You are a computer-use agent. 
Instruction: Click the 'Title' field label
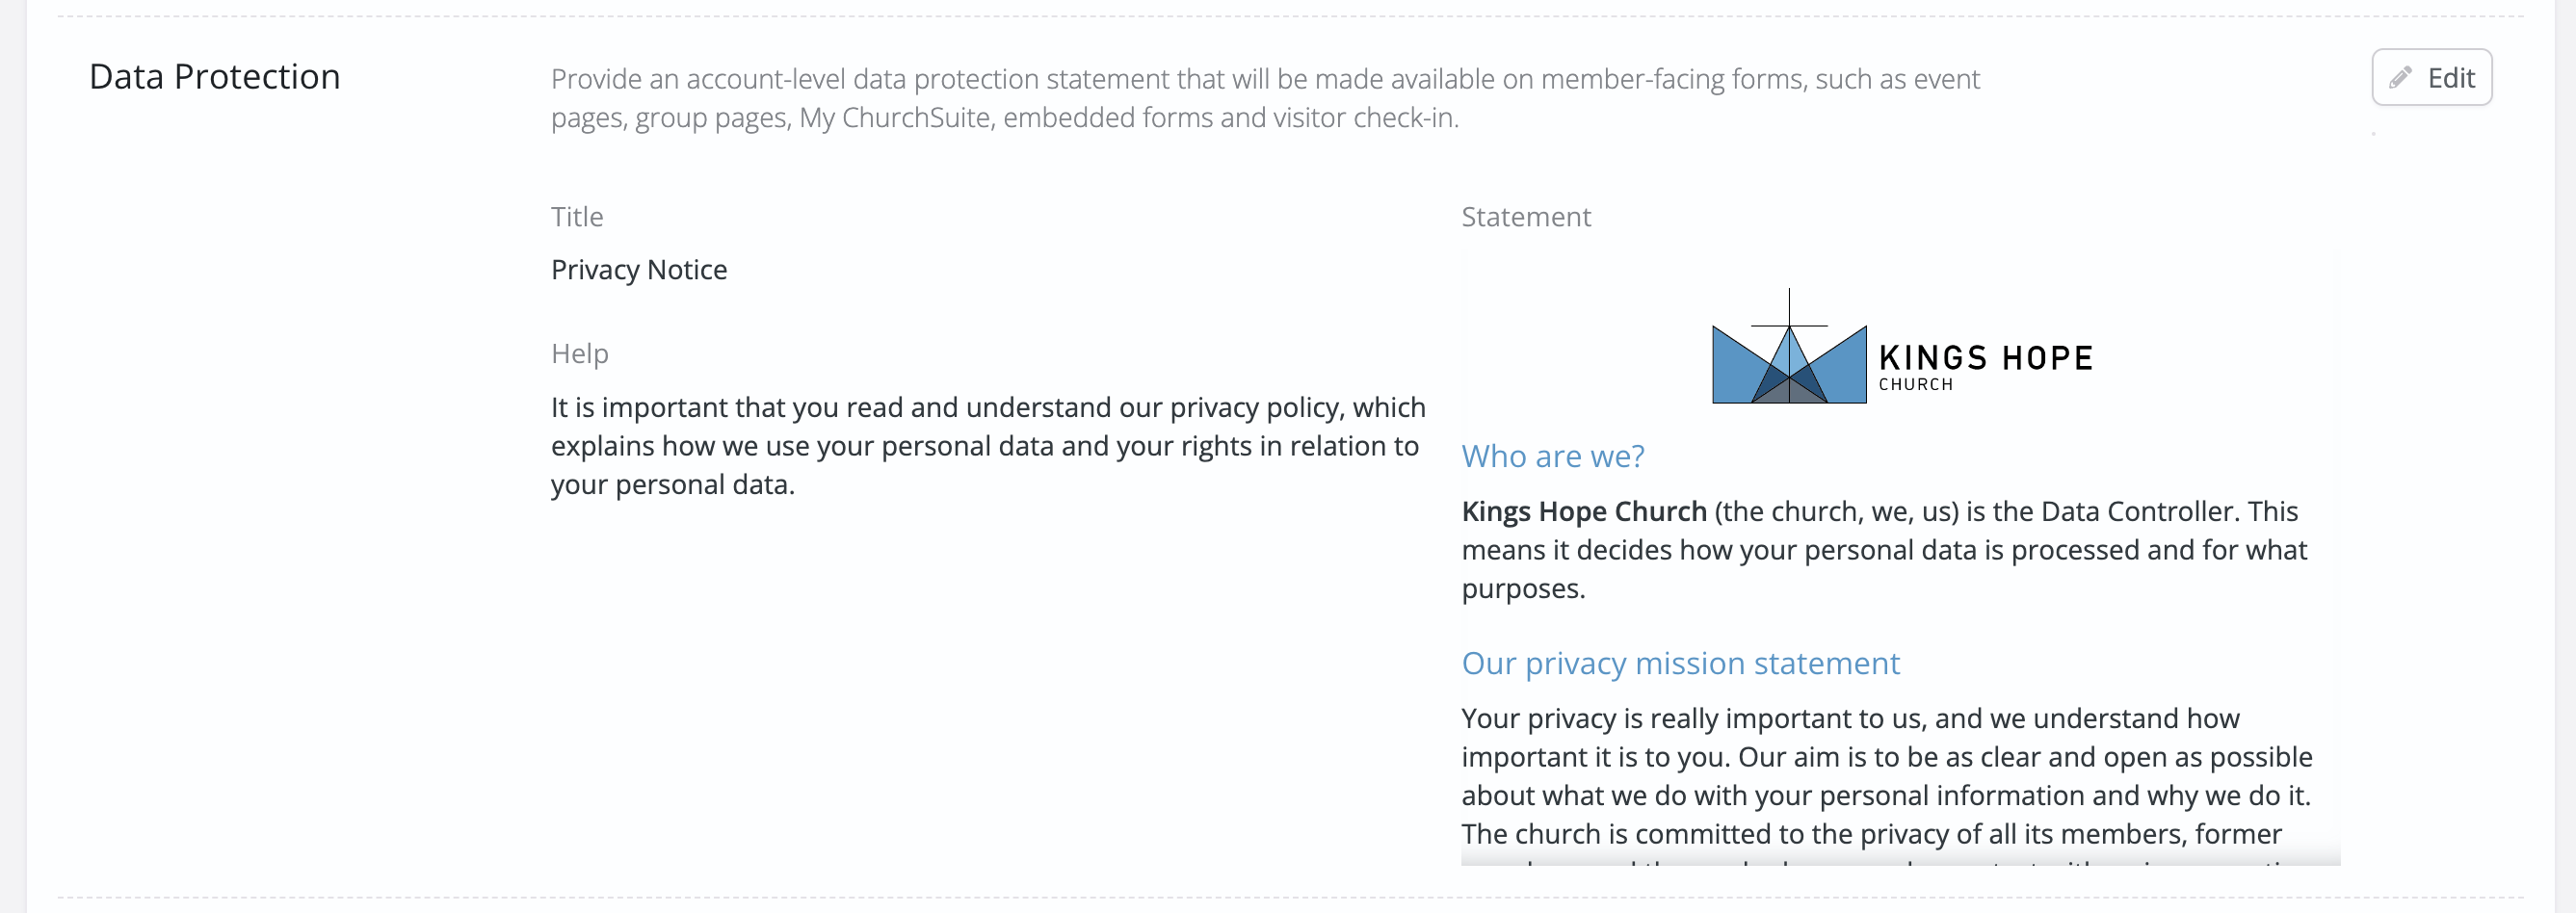click(577, 217)
